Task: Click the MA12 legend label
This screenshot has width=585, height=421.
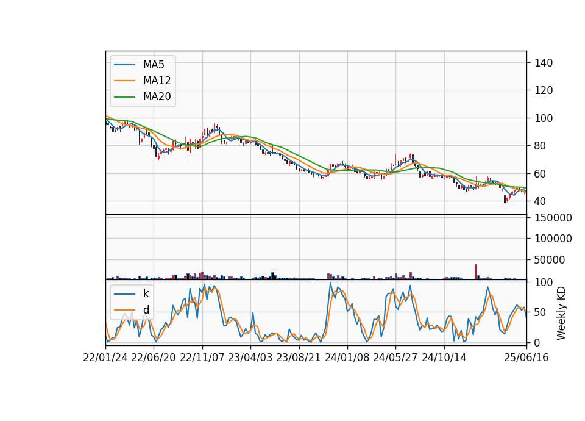Action: pos(157,81)
